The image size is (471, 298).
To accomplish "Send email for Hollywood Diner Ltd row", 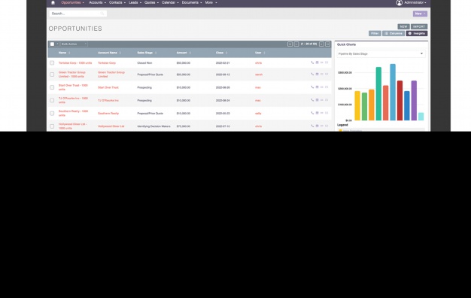I will 327,126.
